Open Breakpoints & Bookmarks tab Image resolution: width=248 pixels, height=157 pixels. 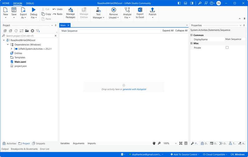pyautogui.click(x=24, y=149)
